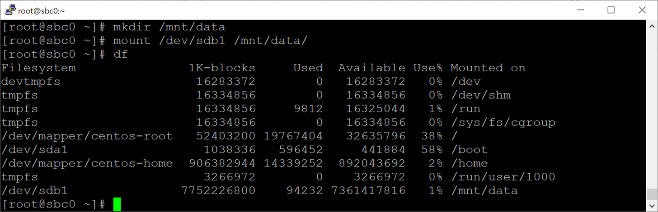Click the '7752226800' block count value

(218, 190)
